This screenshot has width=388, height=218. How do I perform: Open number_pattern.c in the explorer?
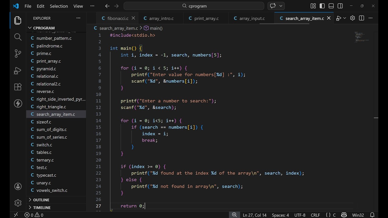click(56, 38)
